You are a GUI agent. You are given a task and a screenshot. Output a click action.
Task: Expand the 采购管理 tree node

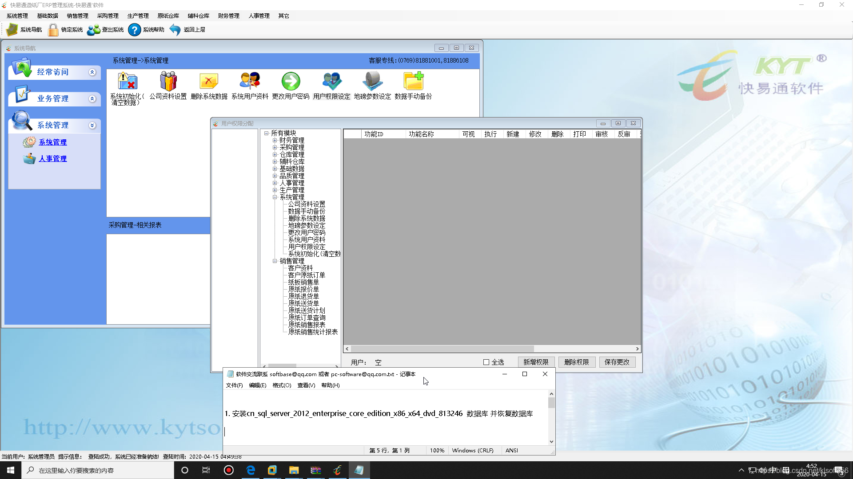coord(275,148)
